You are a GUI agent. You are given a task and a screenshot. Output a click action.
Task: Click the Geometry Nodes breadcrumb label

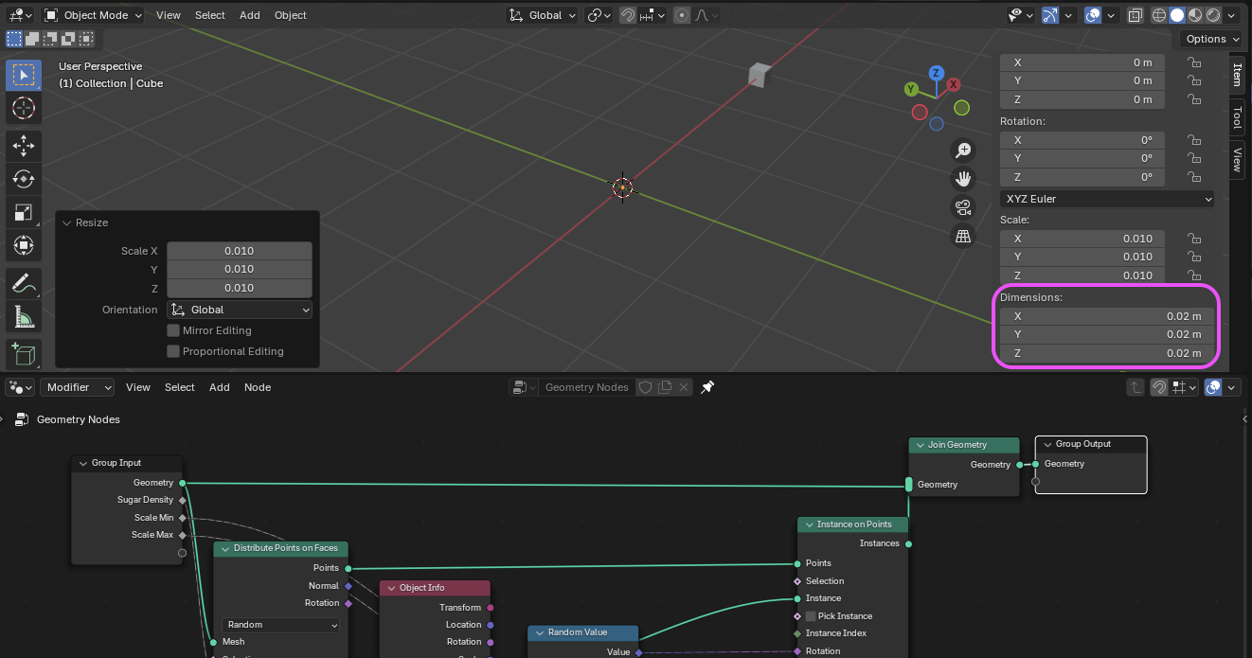click(x=79, y=419)
